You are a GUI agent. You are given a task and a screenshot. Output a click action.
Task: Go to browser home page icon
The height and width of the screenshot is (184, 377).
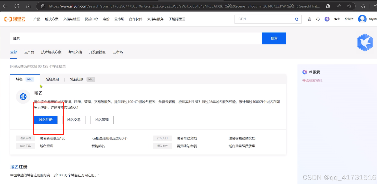28,6
